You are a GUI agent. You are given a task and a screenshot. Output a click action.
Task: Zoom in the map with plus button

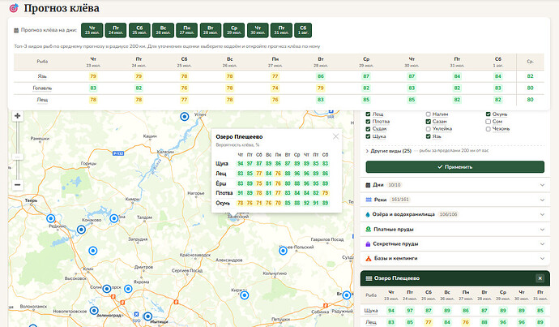click(x=17, y=116)
